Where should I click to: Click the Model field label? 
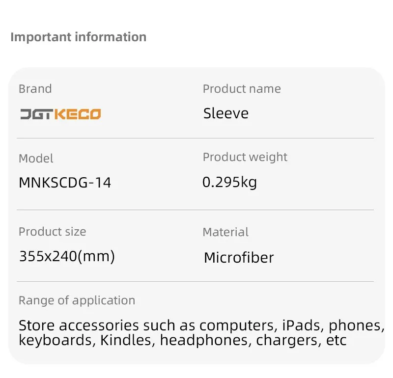tap(36, 159)
